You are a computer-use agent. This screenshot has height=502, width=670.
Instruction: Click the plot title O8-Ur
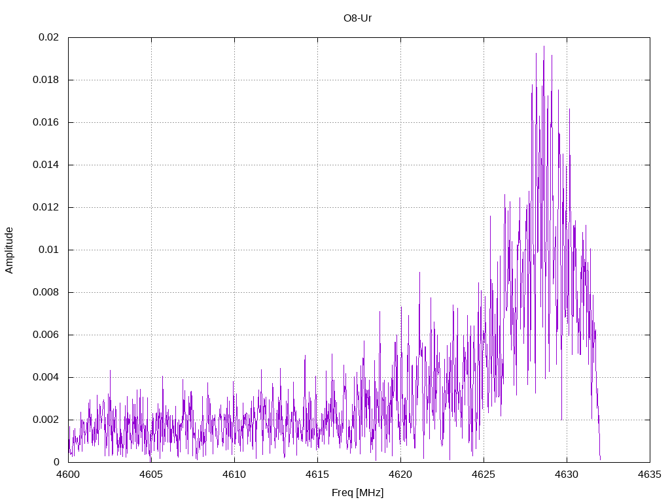(x=357, y=18)
